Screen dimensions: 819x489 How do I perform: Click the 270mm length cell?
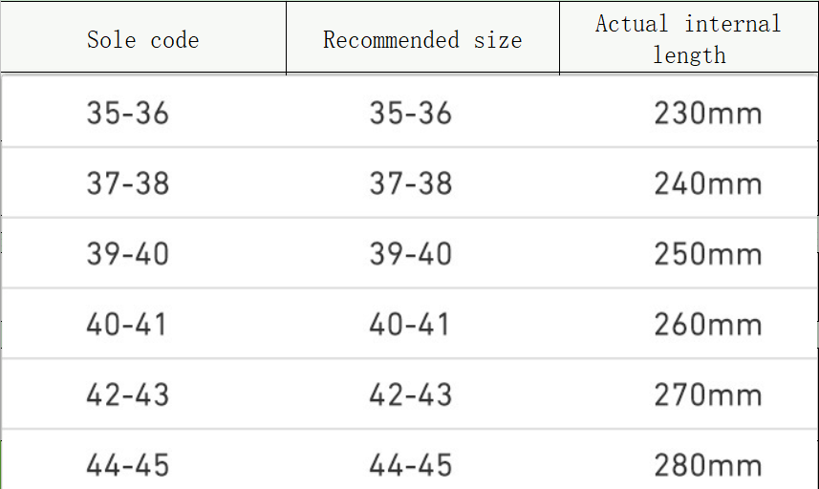[707, 394]
